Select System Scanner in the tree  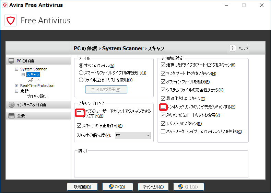[33, 69]
